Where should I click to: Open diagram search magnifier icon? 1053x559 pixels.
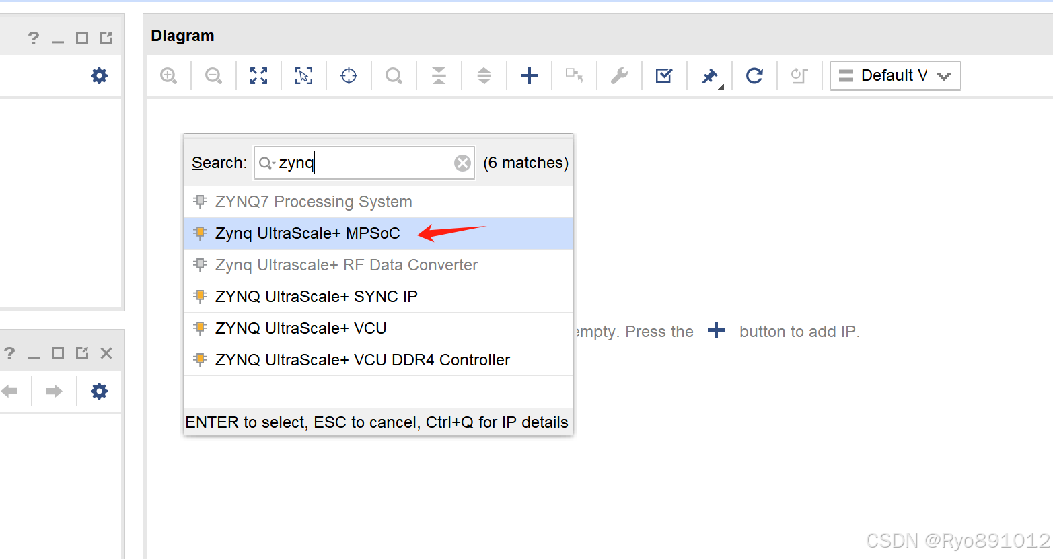[394, 75]
